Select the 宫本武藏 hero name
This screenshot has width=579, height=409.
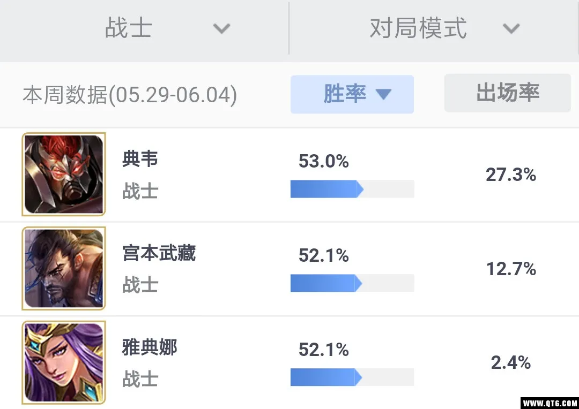[159, 253]
